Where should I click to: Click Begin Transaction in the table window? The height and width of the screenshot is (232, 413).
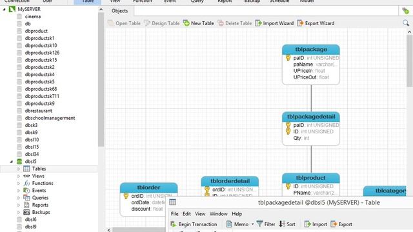click(x=194, y=224)
